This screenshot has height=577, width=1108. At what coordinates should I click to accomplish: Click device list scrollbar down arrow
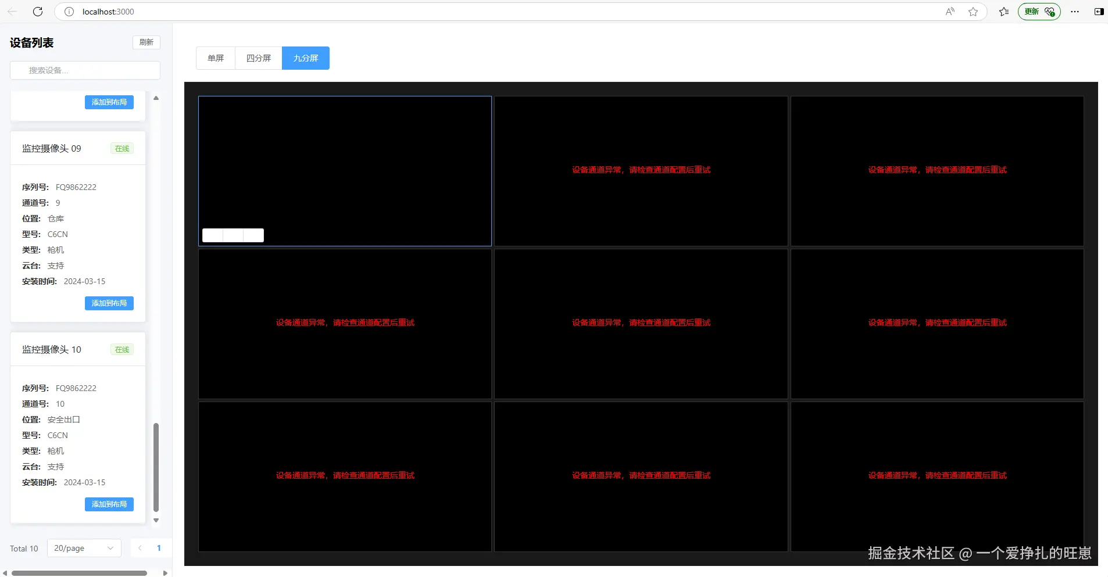(x=156, y=520)
